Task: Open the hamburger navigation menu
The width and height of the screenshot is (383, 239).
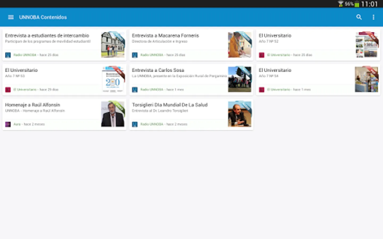Action: click(11, 17)
